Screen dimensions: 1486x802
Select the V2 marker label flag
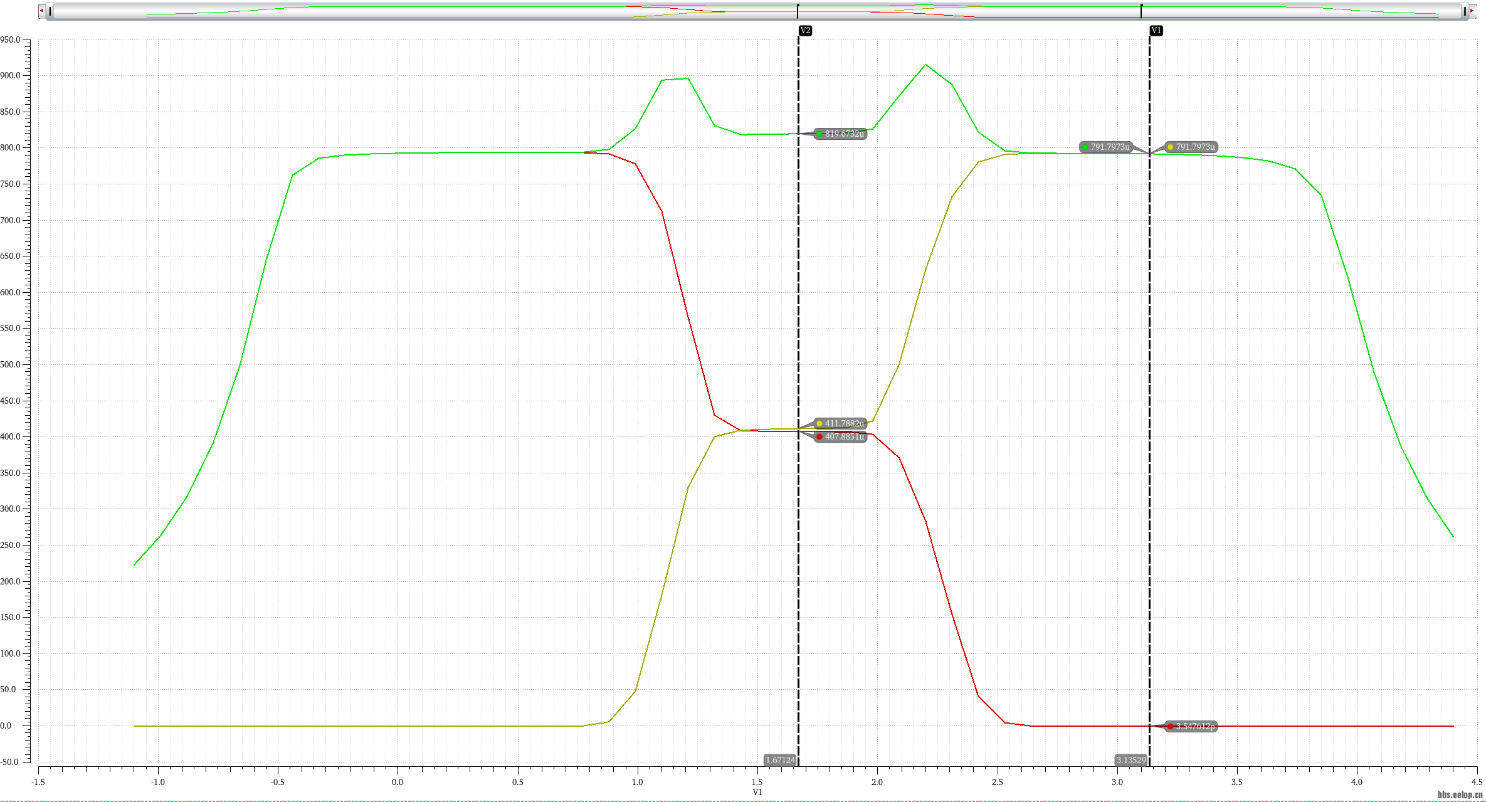click(x=806, y=31)
